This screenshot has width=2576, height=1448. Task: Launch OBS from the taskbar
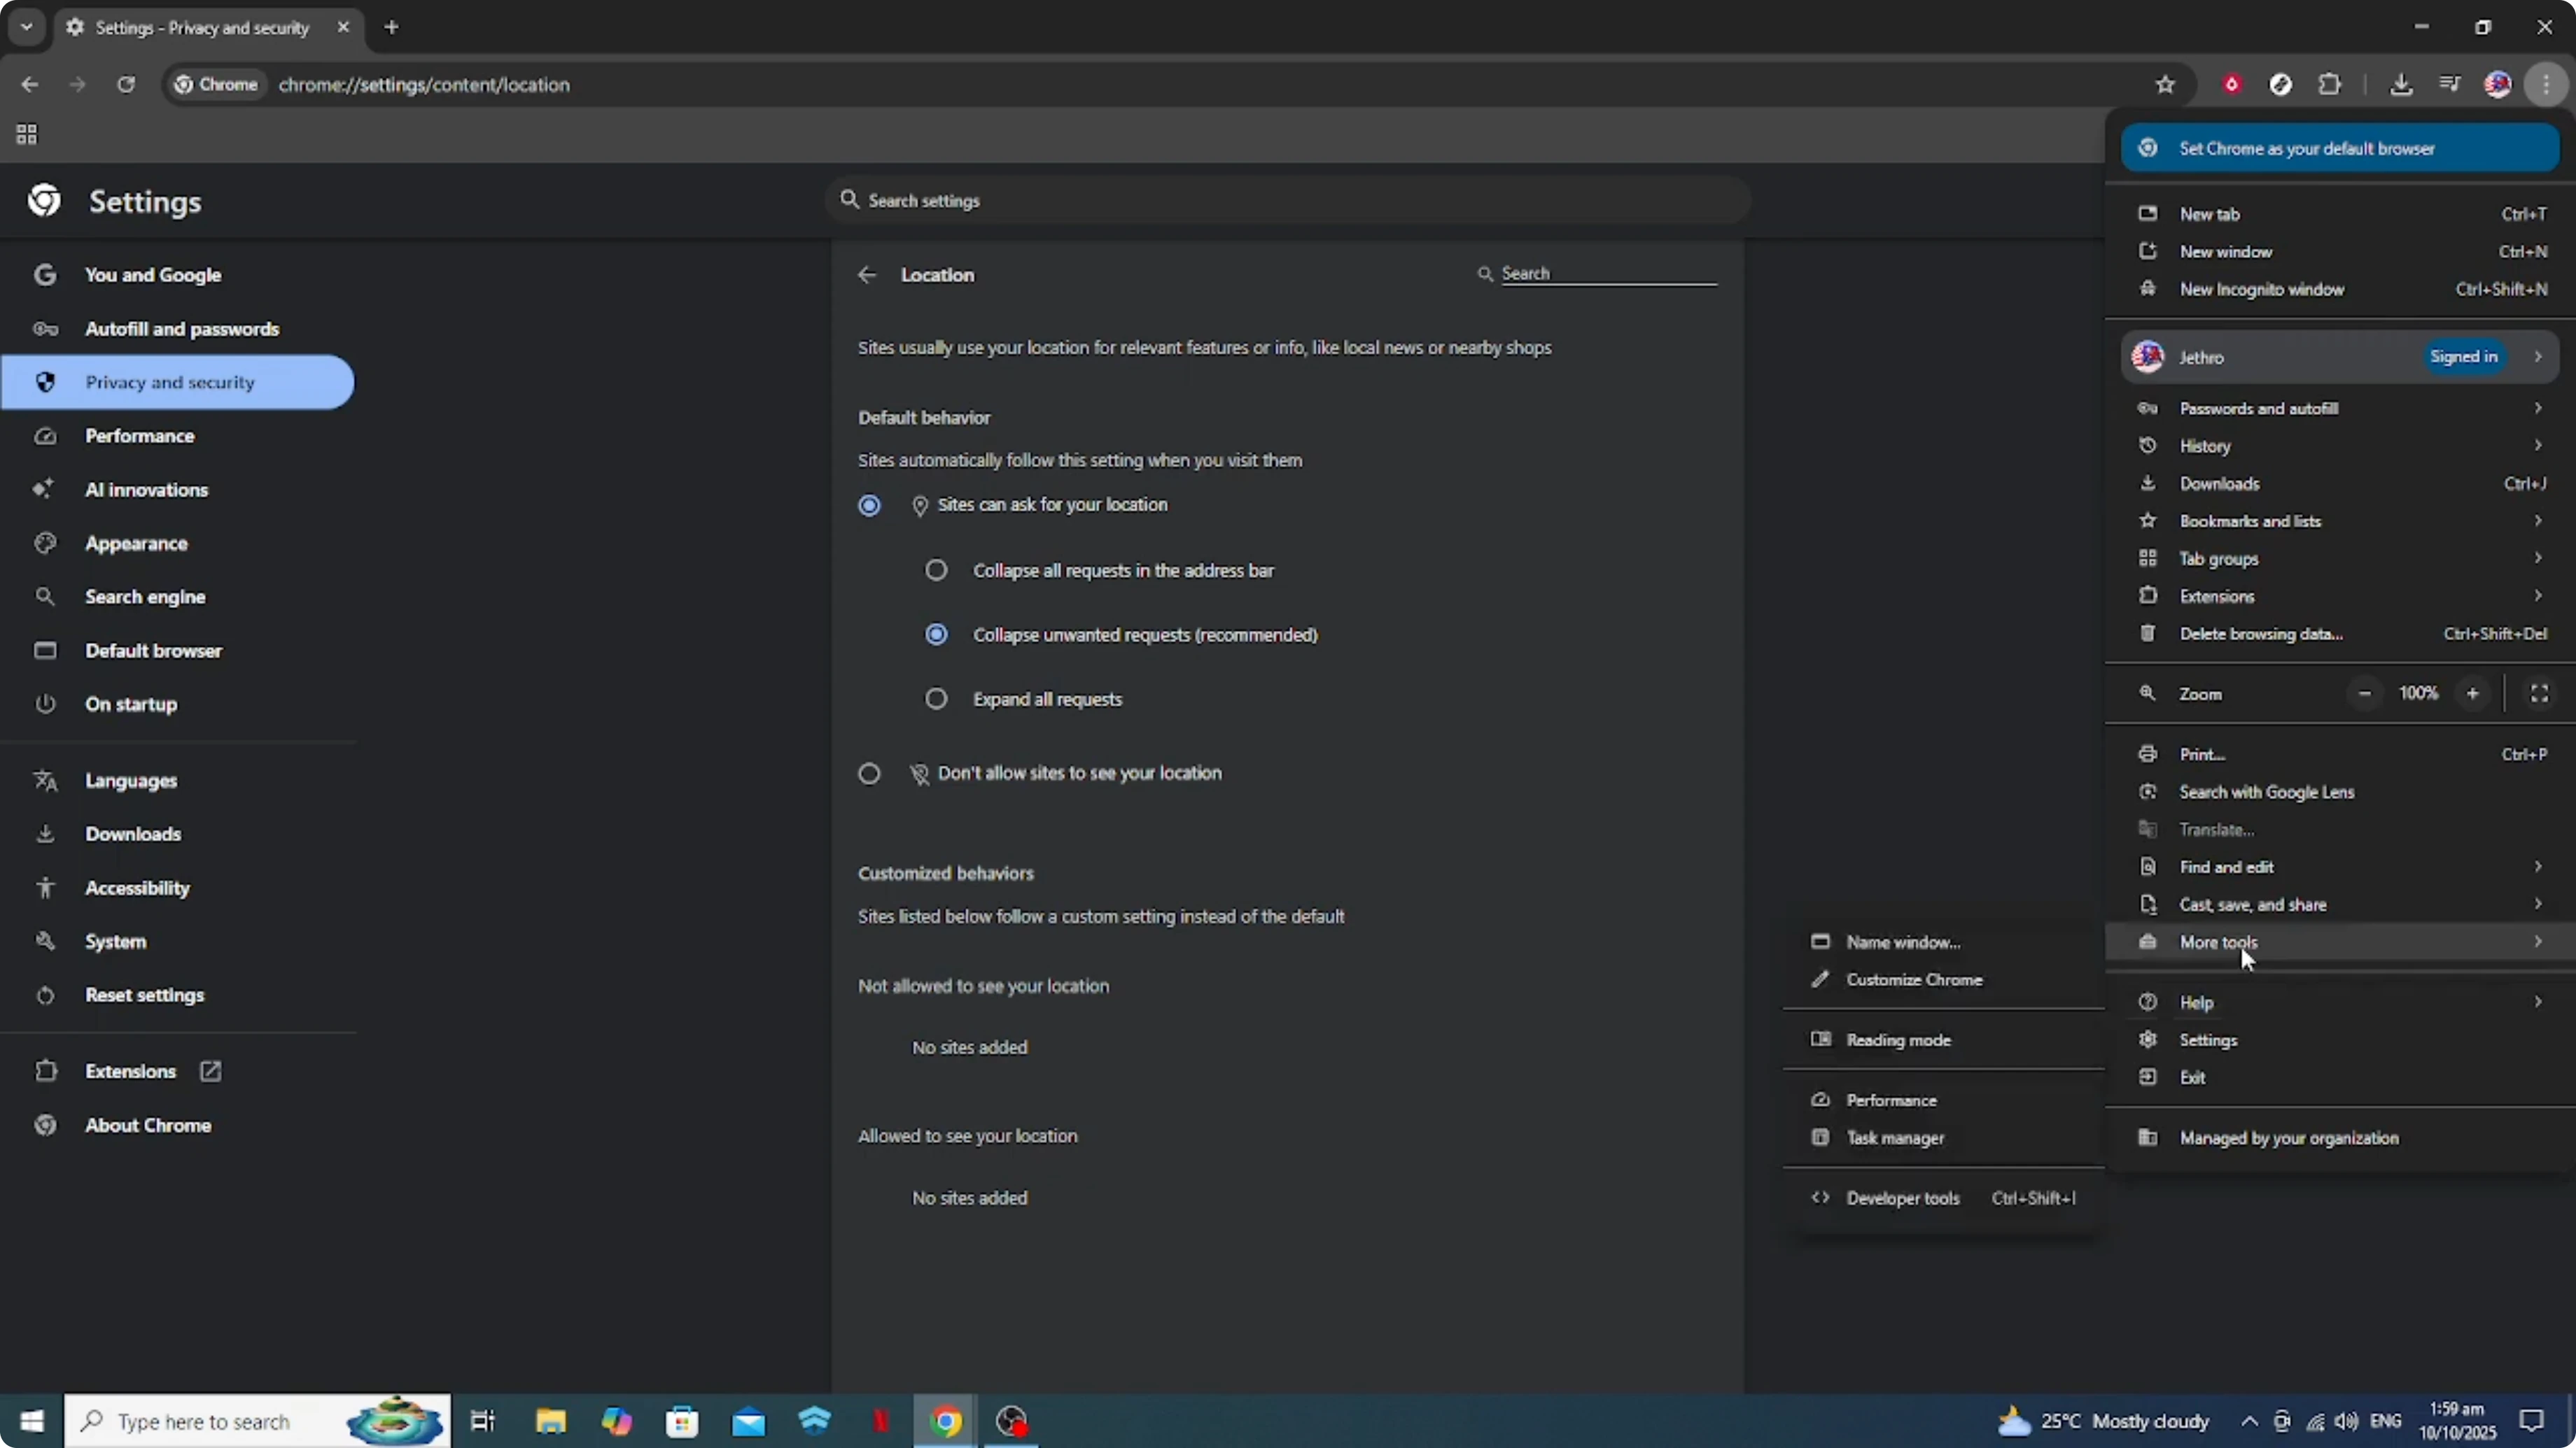click(1011, 1420)
